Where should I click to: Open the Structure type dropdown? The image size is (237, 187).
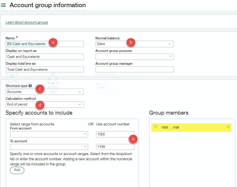tap(44, 92)
